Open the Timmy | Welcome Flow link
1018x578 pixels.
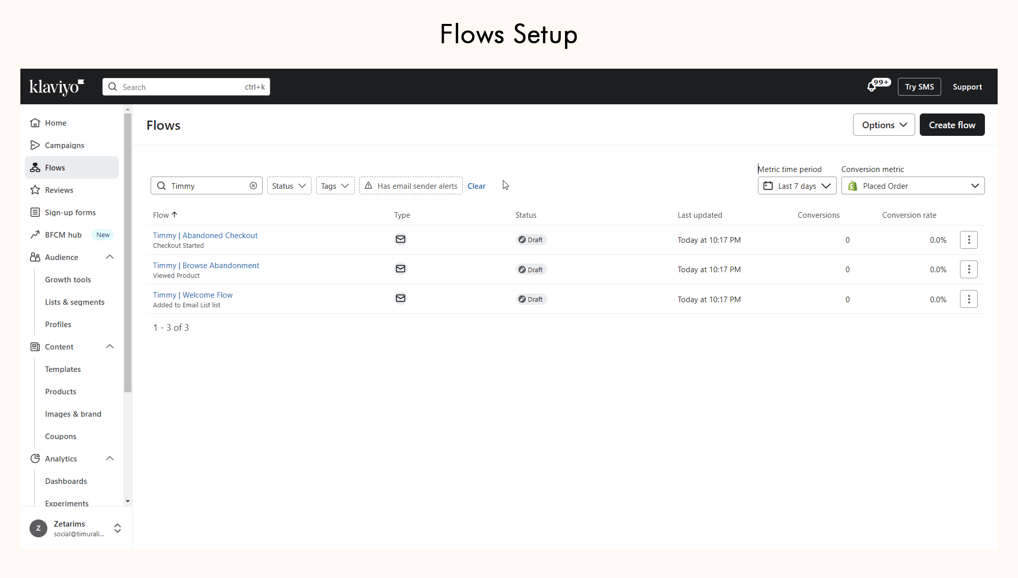click(x=192, y=295)
